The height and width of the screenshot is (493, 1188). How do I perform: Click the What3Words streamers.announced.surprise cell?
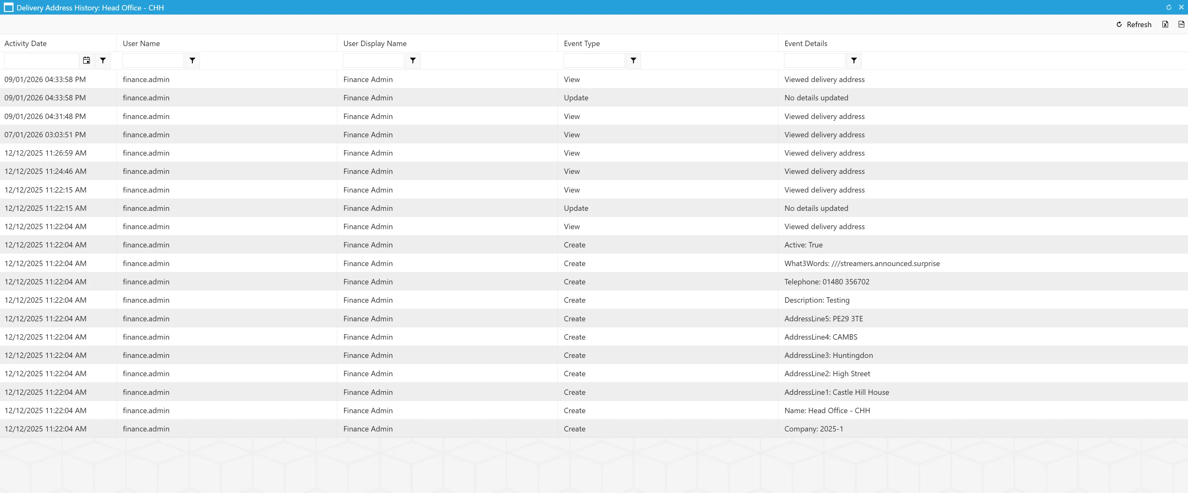coord(983,263)
